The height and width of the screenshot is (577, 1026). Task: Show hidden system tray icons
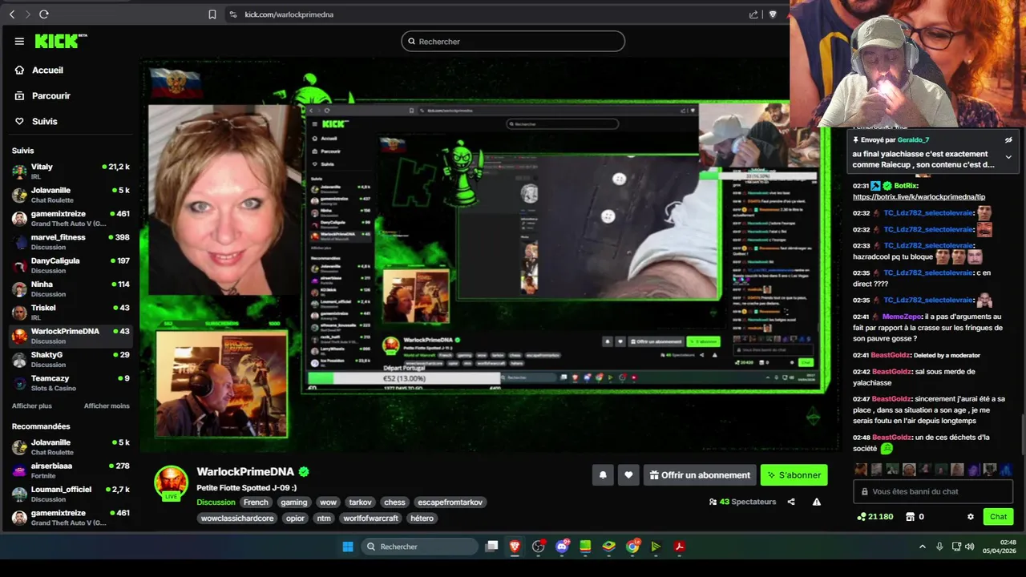922,547
